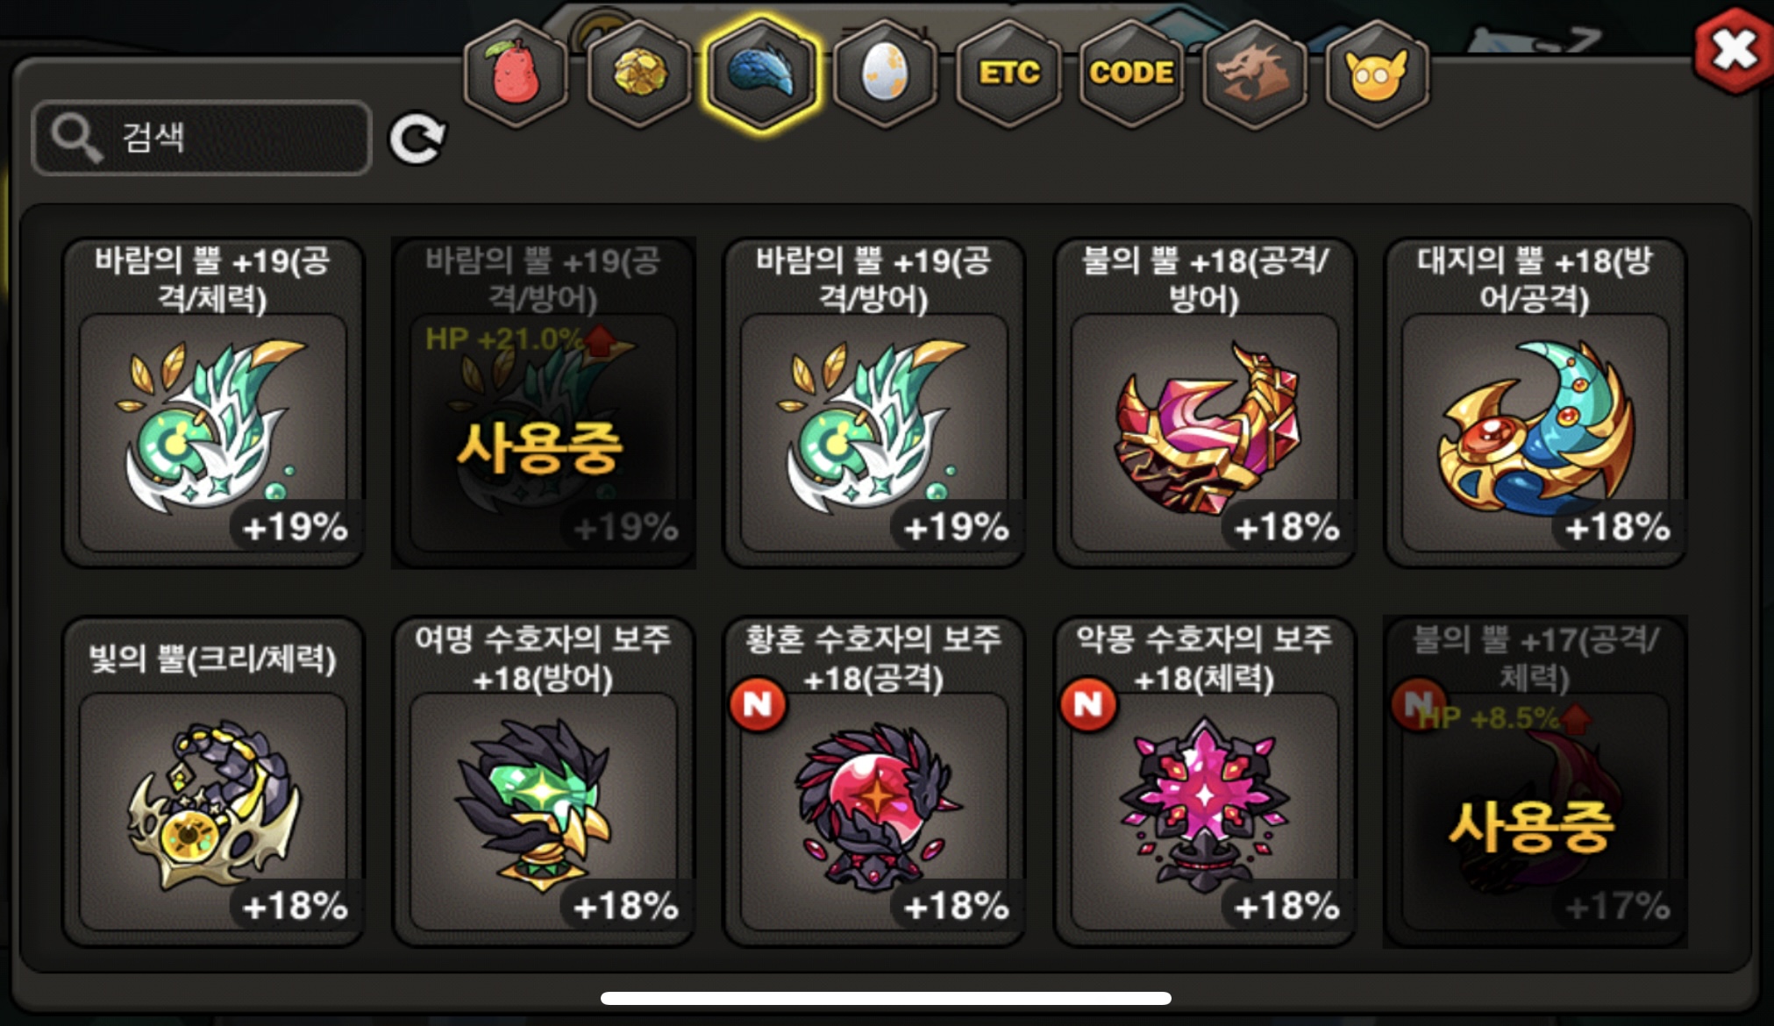Image resolution: width=1774 pixels, height=1026 pixels.
Task: Choose 여명 수호자의 보주 +18(방어) orb
Action: pyautogui.click(x=544, y=781)
